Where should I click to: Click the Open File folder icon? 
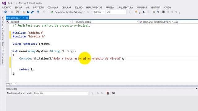coord(24,12)
